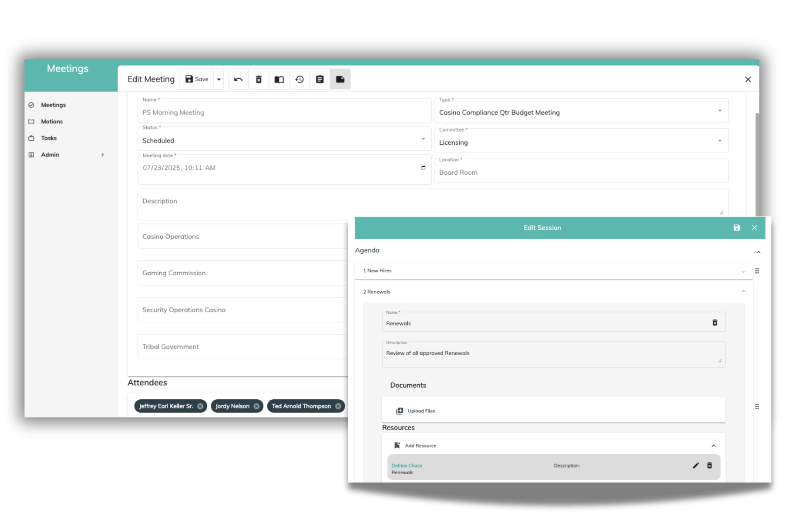Click the save icon in Edit Session header
Image resolution: width=786 pixels, height=524 pixels.
737,227
